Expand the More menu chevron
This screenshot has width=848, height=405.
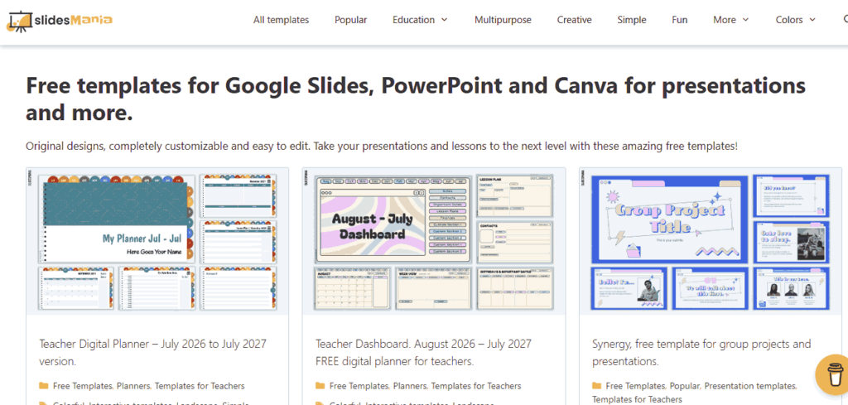(745, 20)
